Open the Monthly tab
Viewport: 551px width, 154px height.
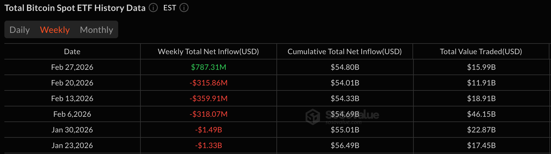click(97, 30)
